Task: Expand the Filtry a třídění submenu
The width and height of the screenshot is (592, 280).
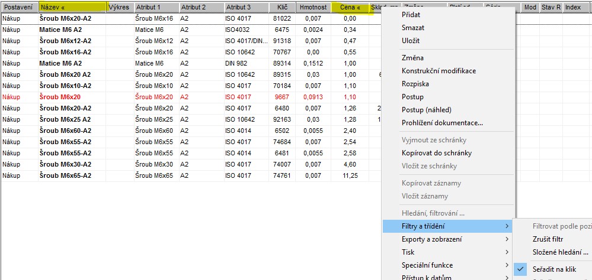Action: pyautogui.click(x=447, y=226)
